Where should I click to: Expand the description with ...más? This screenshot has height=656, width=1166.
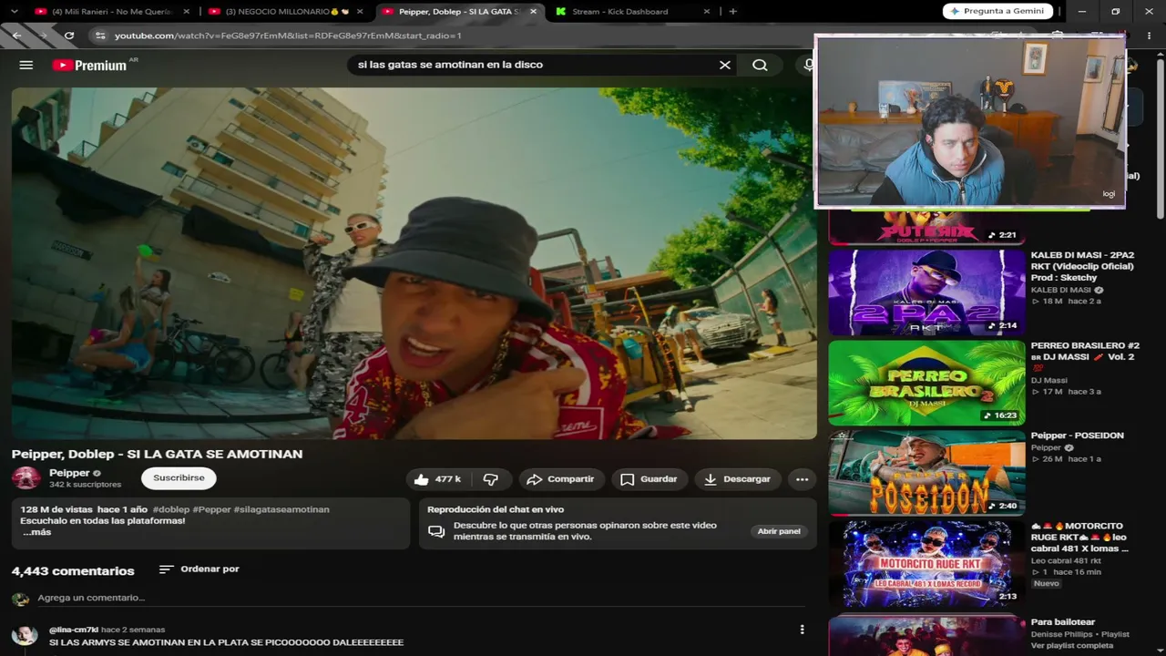click(36, 532)
